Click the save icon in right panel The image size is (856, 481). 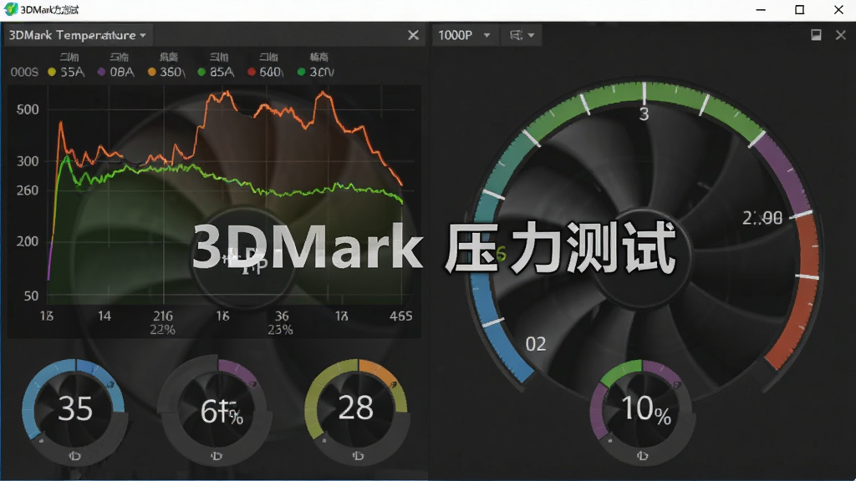coord(816,35)
